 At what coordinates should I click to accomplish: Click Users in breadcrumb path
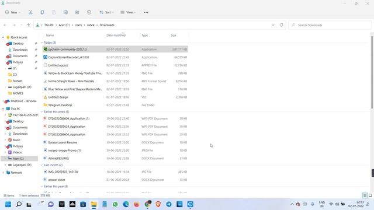[78, 25]
